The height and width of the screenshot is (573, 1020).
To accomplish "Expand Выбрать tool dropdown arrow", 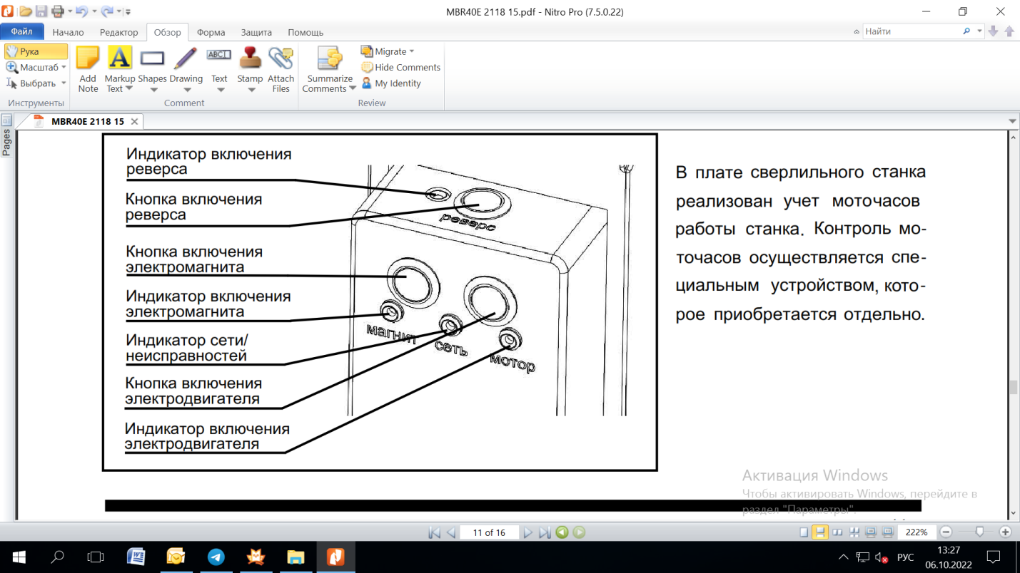I will click(64, 83).
